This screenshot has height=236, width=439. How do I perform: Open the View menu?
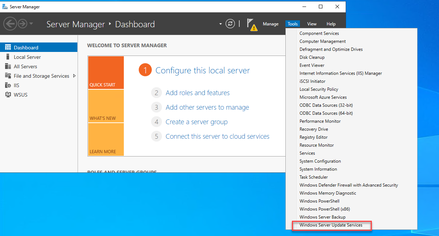pos(312,24)
